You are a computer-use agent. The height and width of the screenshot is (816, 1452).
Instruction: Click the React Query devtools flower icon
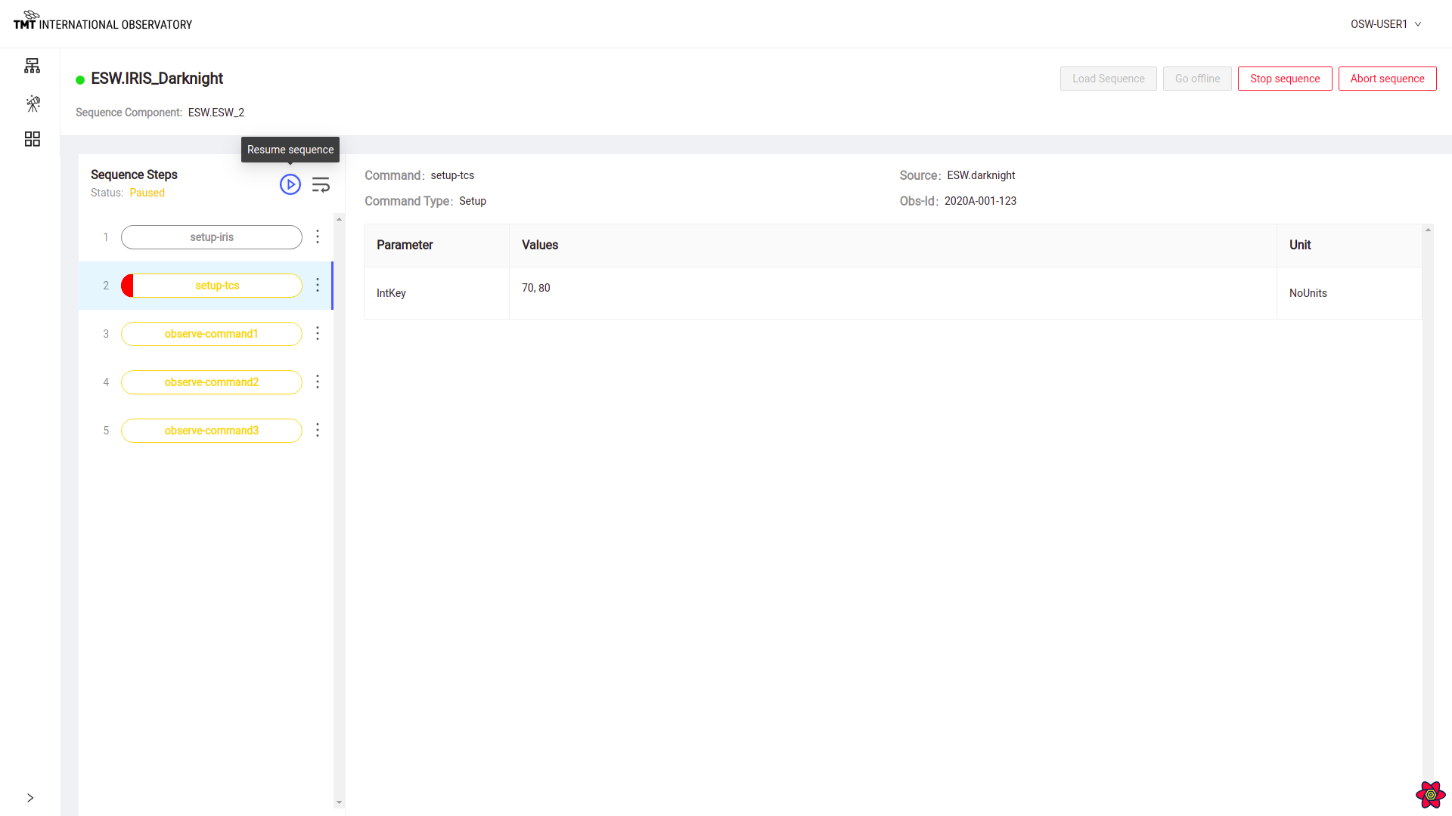point(1431,794)
